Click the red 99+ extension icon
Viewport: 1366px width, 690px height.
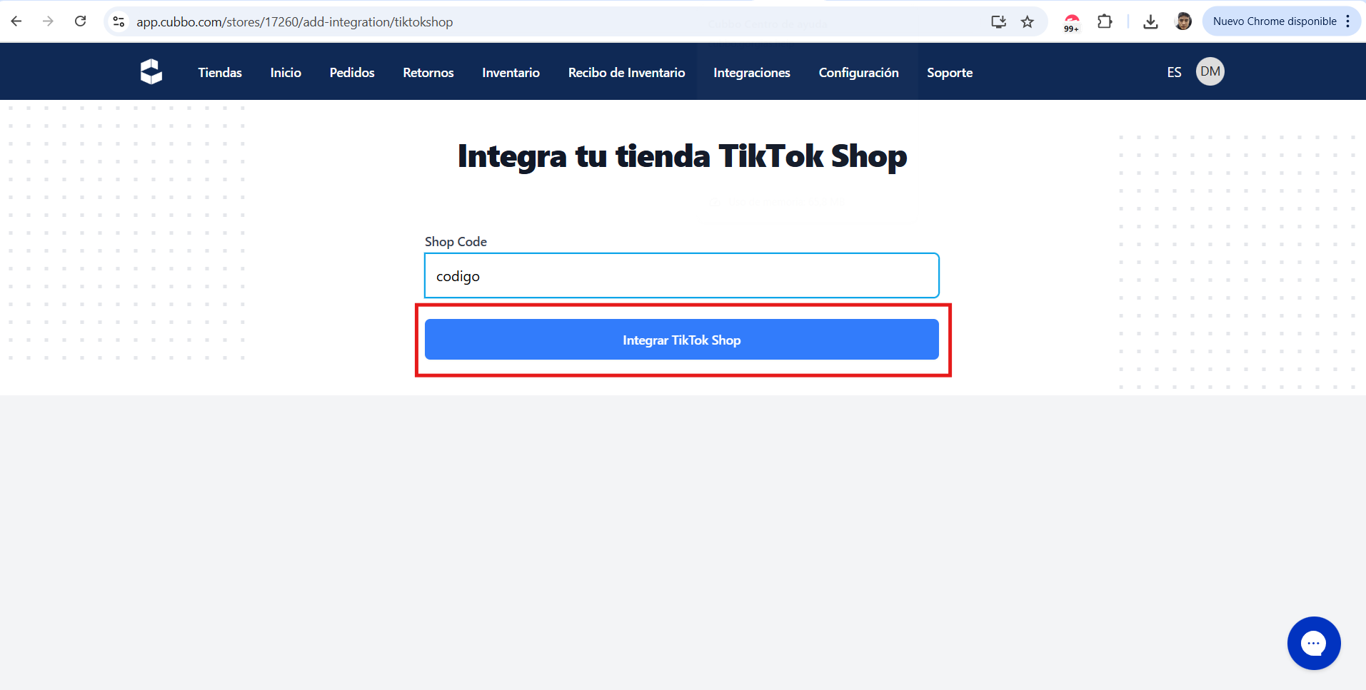[1072, 22]
